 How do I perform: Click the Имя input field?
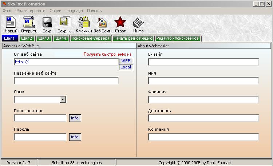click(x=203, y=81)
